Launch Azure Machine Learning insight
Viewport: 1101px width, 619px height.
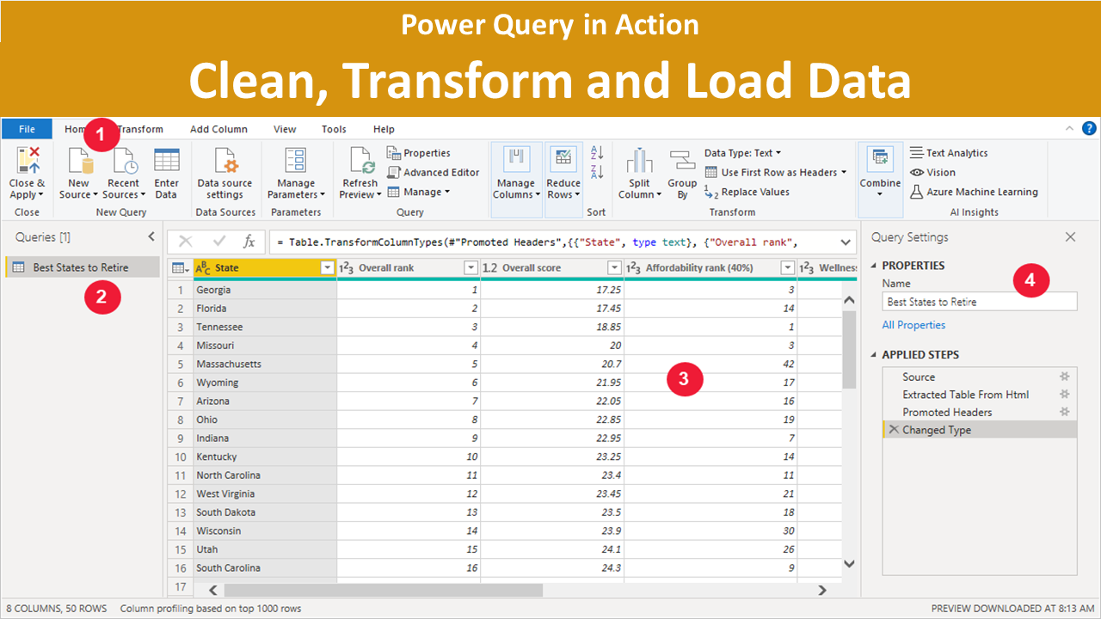point(975,192)
